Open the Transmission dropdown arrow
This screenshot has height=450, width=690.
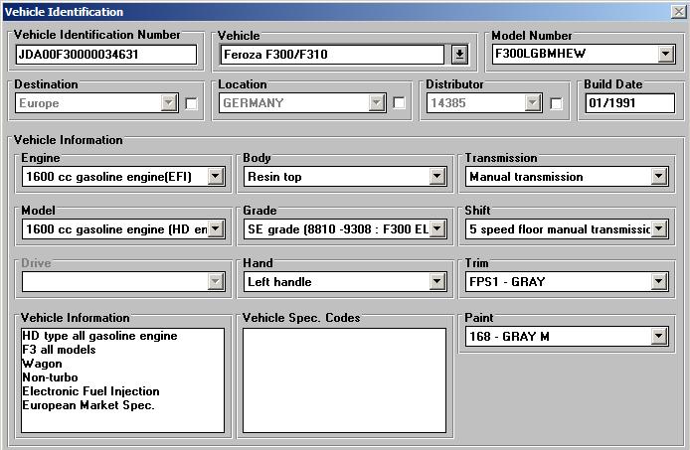pos(659,177)
